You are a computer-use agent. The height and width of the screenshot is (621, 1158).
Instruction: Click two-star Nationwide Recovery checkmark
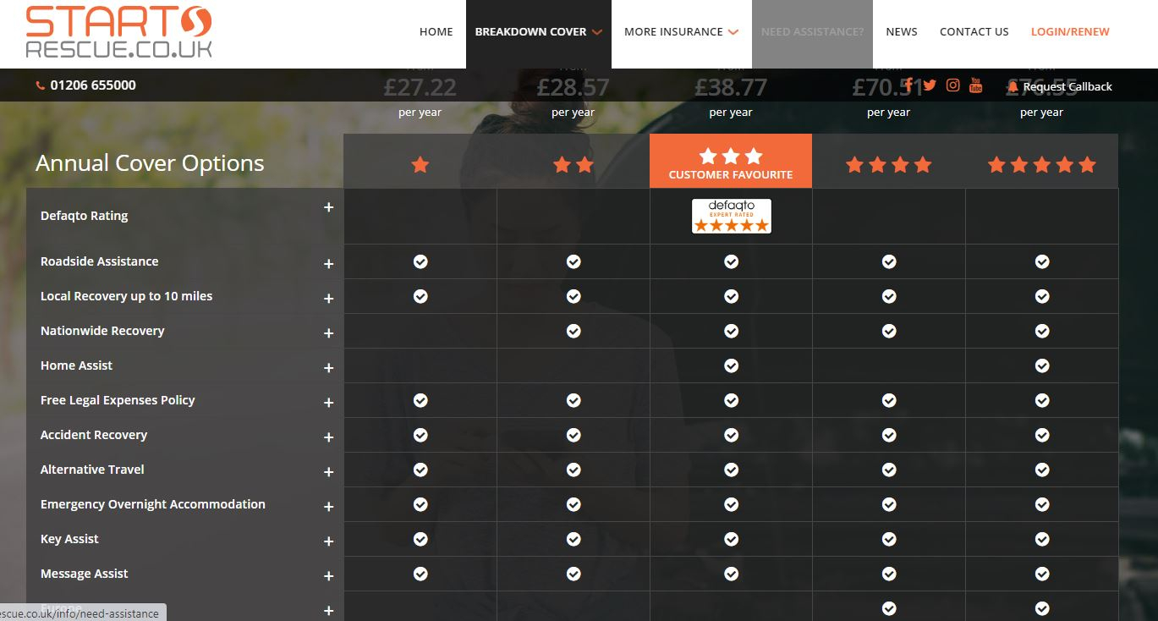click(x=574, y=331)
